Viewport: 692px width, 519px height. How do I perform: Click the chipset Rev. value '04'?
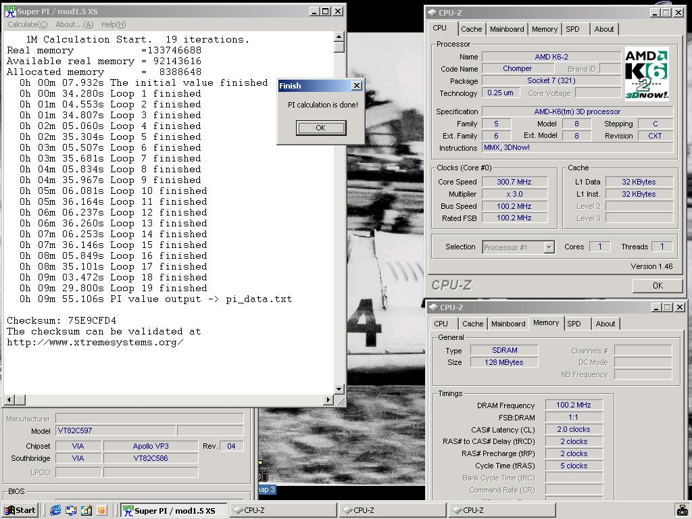click(x=231, y=446)
